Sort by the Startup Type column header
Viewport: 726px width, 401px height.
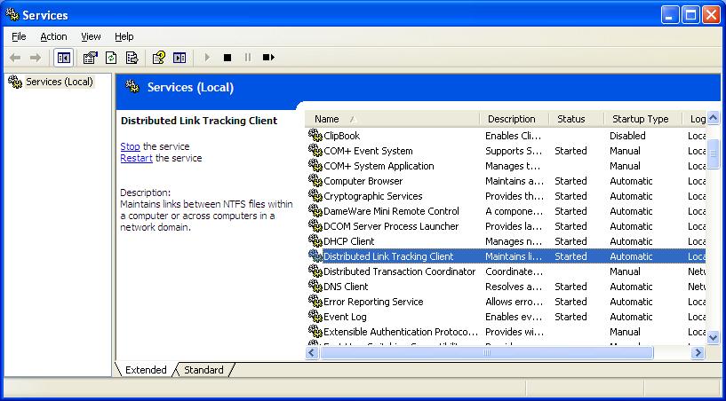click(643, 119)
